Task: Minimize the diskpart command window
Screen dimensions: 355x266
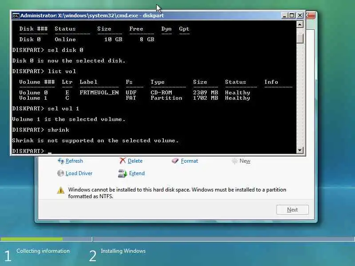Action: click(284, 16)
